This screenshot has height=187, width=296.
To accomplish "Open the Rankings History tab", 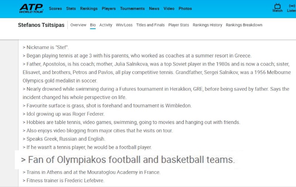I will [x=207, y=25].
